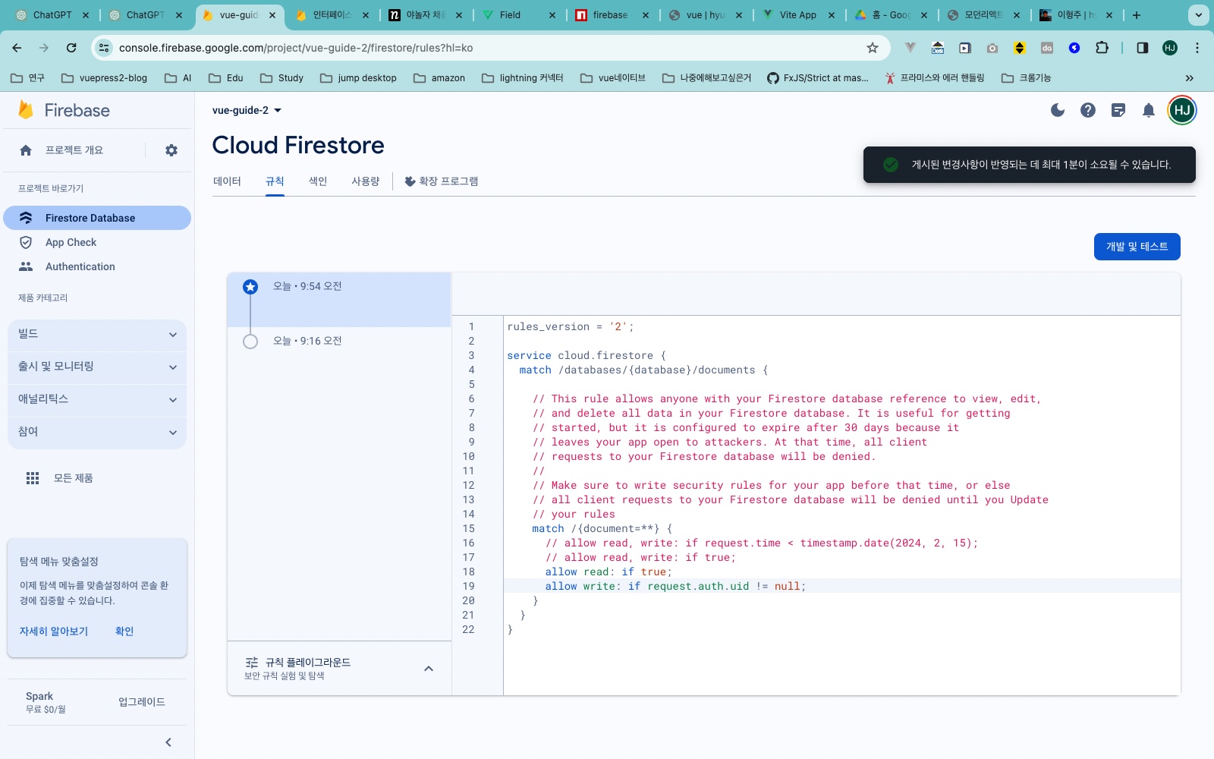Expand the 출시 및 모니터링 category
This screenshot has width=1214, height=759.
tap(97, 367)
